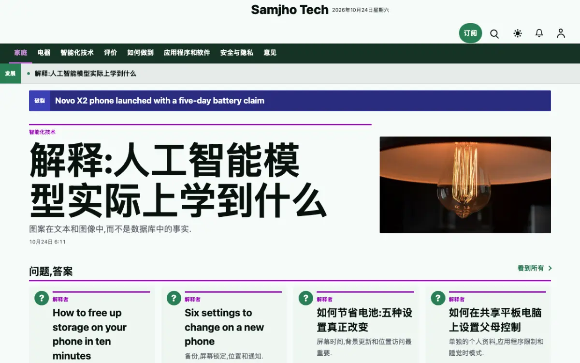The image size is (580, 363).
Task: Click the date 2026年10月24日星期六 in header
Action: click(x=361, y=10)
